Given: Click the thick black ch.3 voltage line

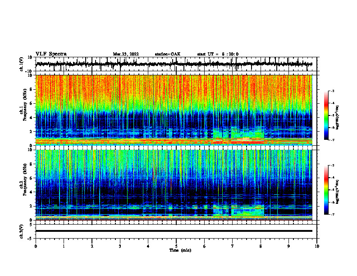Looking at the screenshot, I should (x=174, y=231).
